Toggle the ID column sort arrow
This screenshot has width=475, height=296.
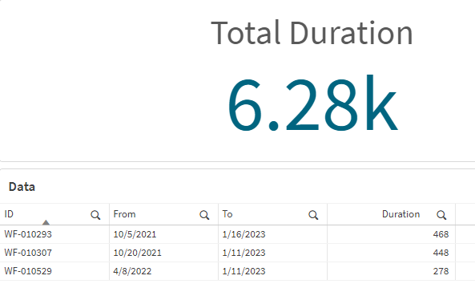click(x=46, y=222)
